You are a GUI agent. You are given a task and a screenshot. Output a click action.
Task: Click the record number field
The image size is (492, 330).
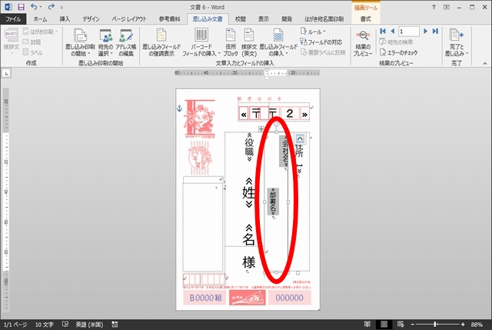point(409,32)
